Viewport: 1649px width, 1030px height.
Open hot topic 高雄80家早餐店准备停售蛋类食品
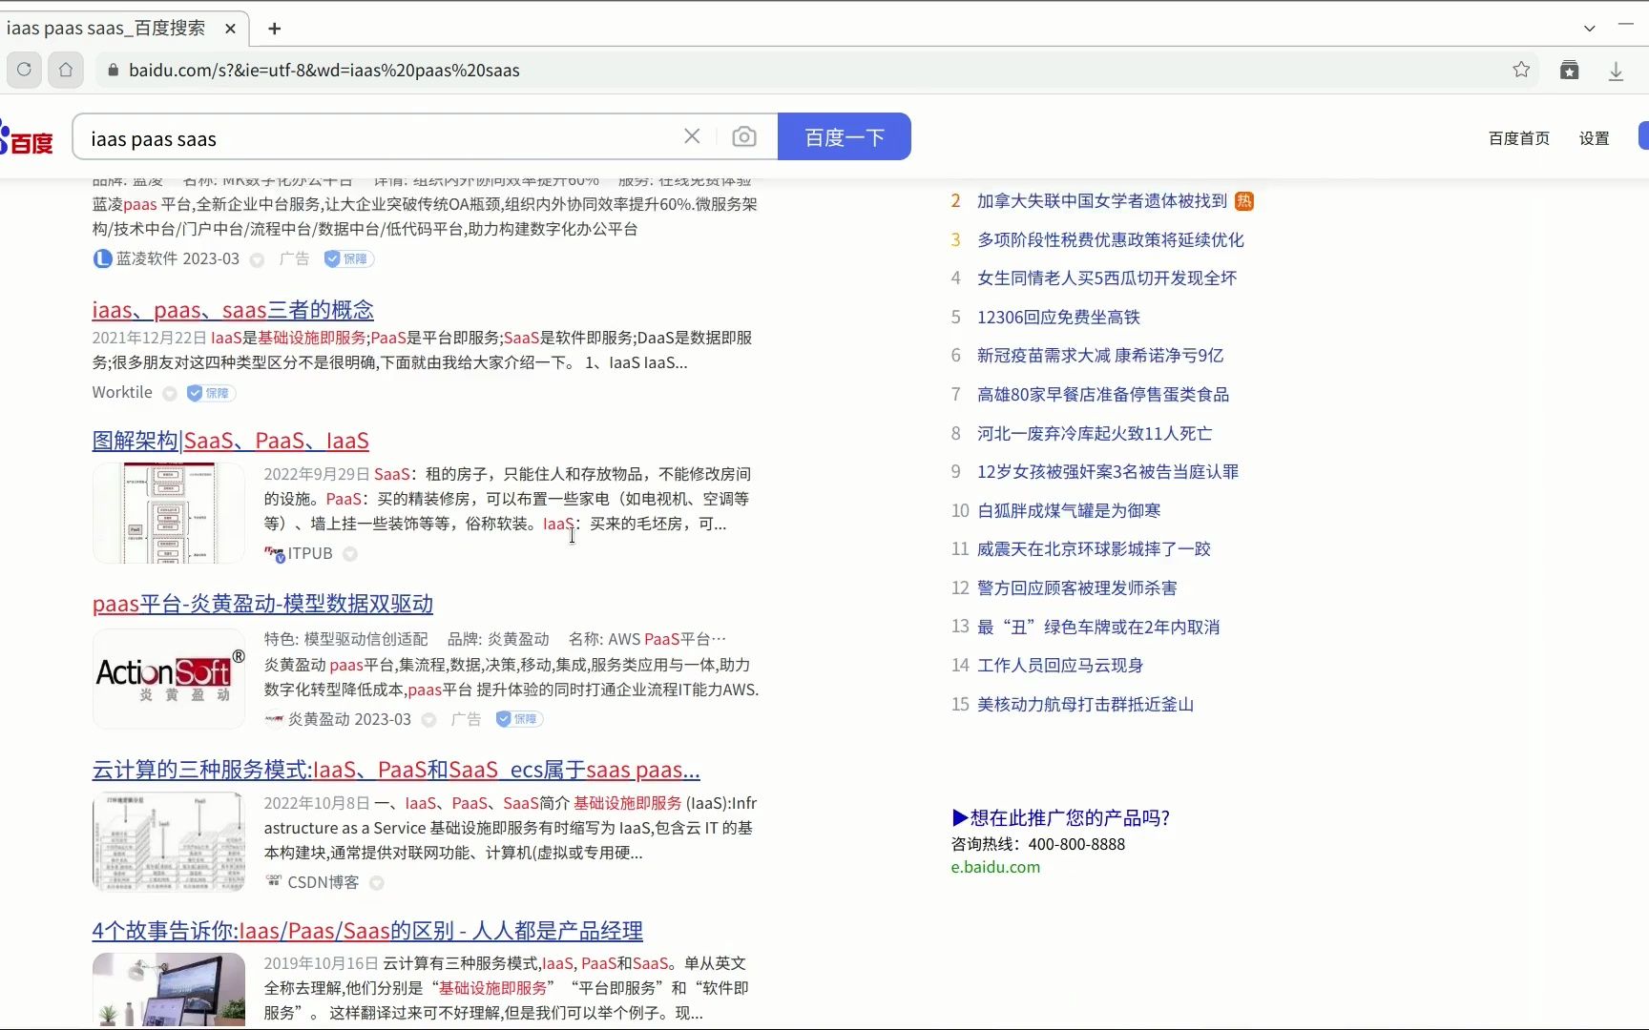(1103, 395)
